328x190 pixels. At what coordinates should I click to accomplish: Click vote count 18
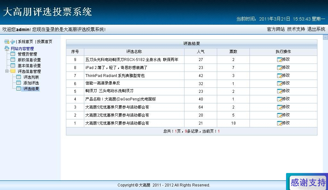pos(233,123)
